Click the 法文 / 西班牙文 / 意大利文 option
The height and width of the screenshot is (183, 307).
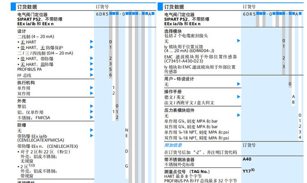click(189, 103)
